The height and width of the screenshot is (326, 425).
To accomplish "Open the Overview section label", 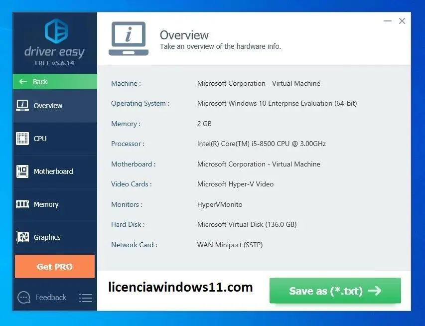I will tap(48, 106).
